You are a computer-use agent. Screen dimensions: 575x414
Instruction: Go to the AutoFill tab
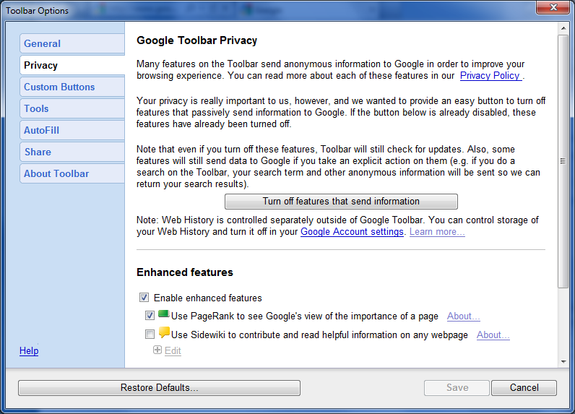point(72,130)
